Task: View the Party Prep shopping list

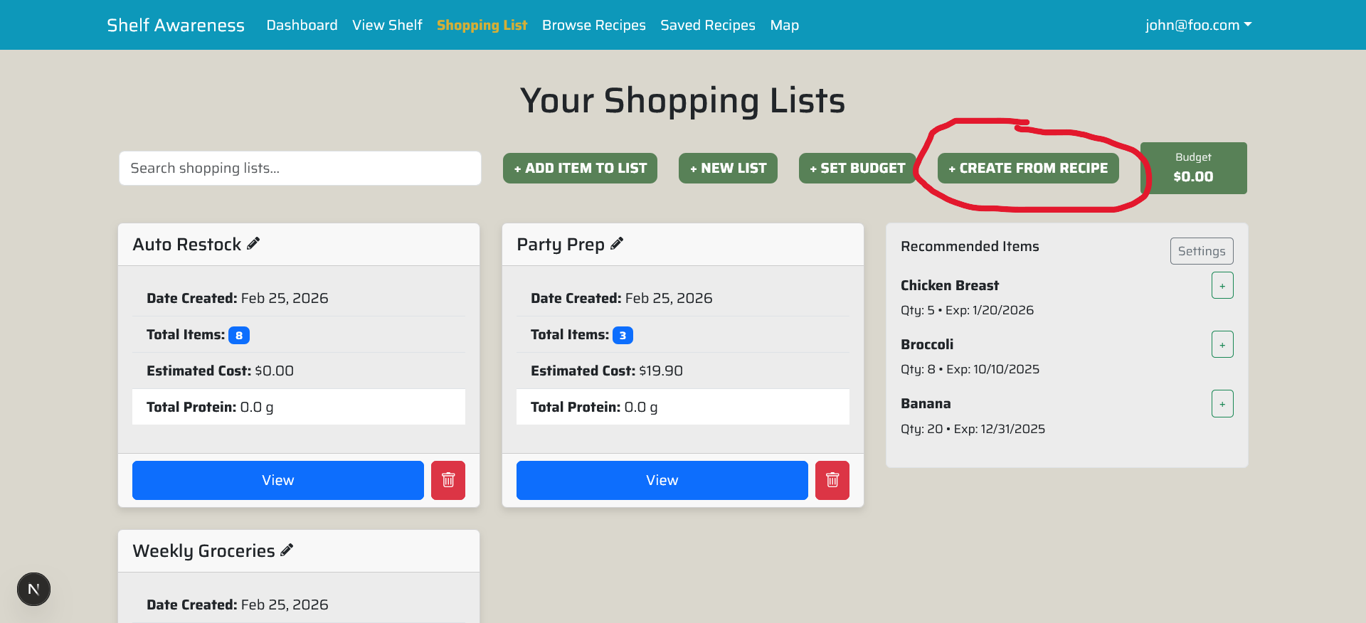Action: pos(662,480)
